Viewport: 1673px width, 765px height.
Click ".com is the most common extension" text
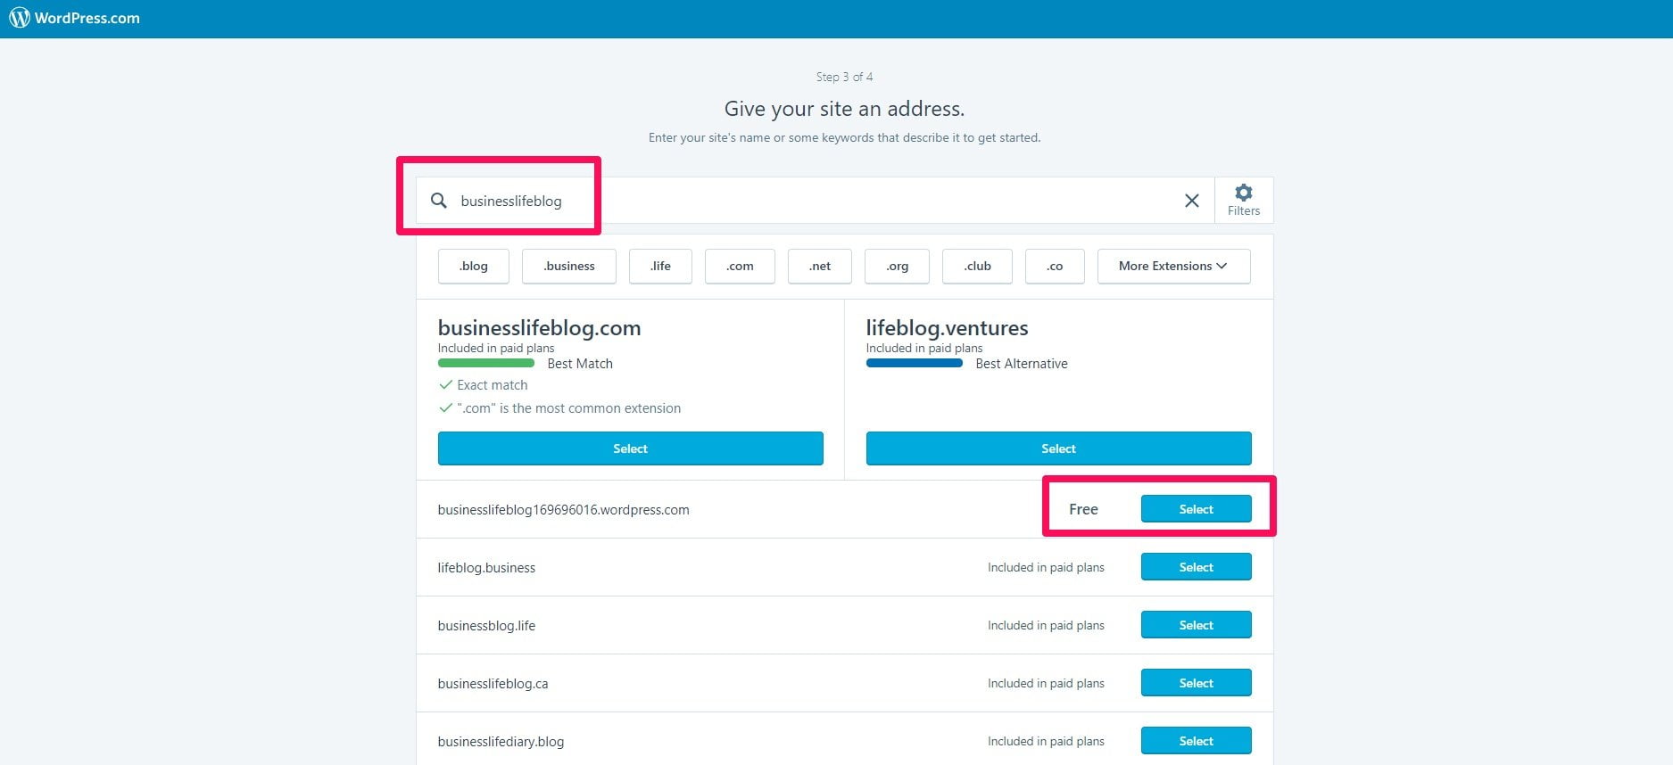pos(568,408)
